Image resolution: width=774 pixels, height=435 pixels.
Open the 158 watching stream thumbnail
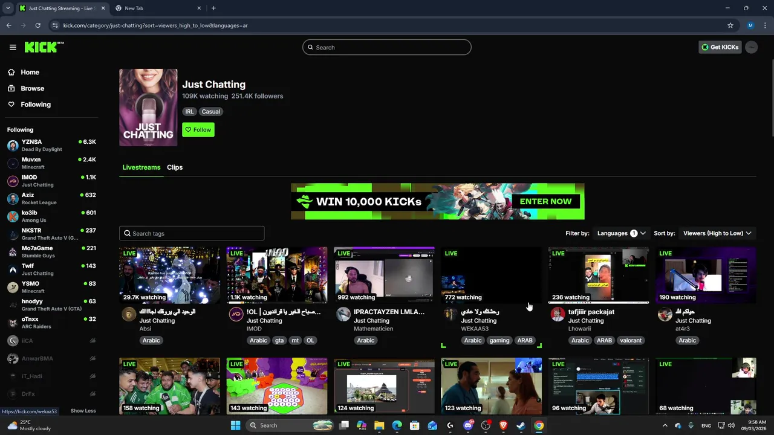169,386
